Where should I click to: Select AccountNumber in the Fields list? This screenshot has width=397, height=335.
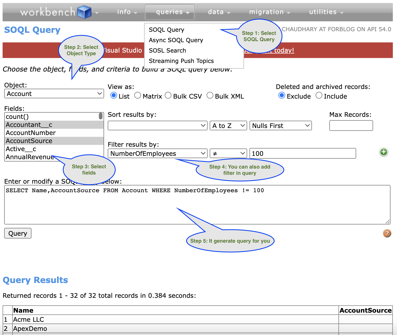(54, 133)
